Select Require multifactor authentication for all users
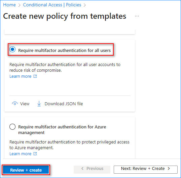 click(x=12, y=49)
